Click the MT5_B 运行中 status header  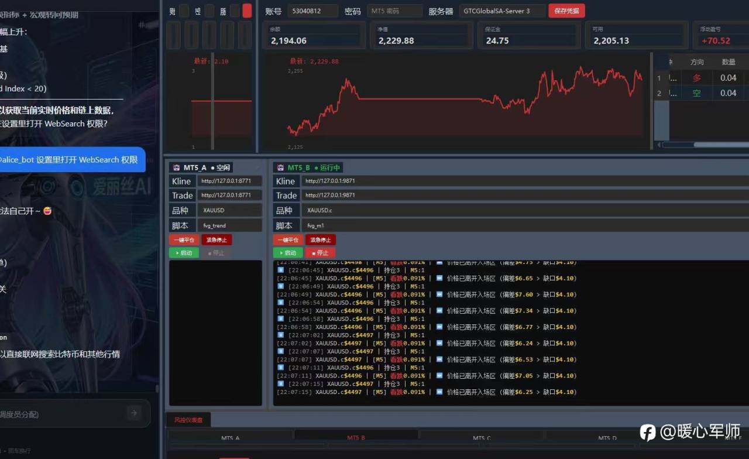308,167
